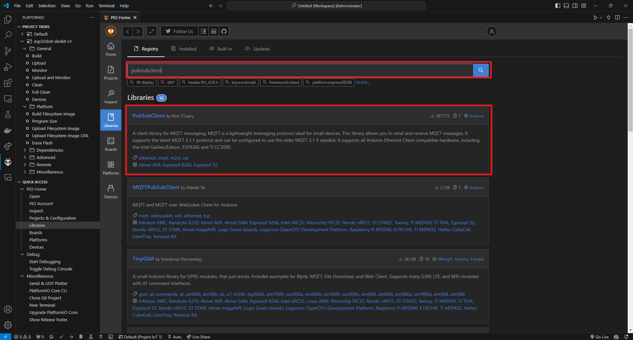Run the Upload and Monitor task
Image resolution: width=633 pixels, height=340 pixels.
coord(51,77)
